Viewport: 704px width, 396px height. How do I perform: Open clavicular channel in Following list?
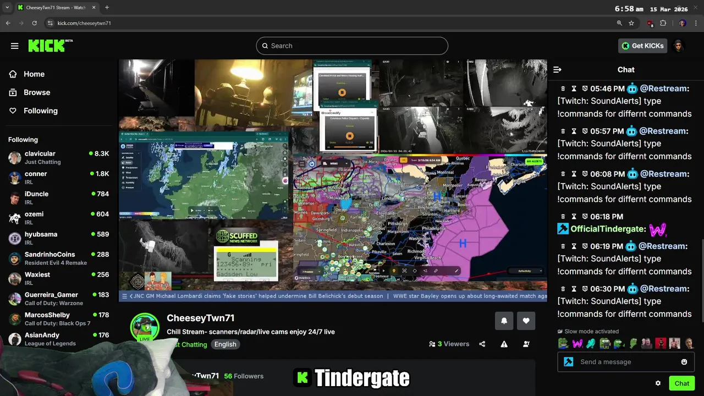point(58,157)
